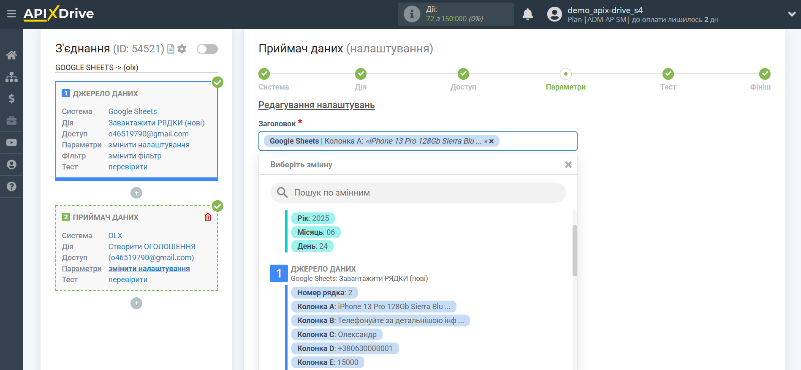Click source перевірити test link
Viewport: 801px width, 370px height.
(x=128, y=167)
